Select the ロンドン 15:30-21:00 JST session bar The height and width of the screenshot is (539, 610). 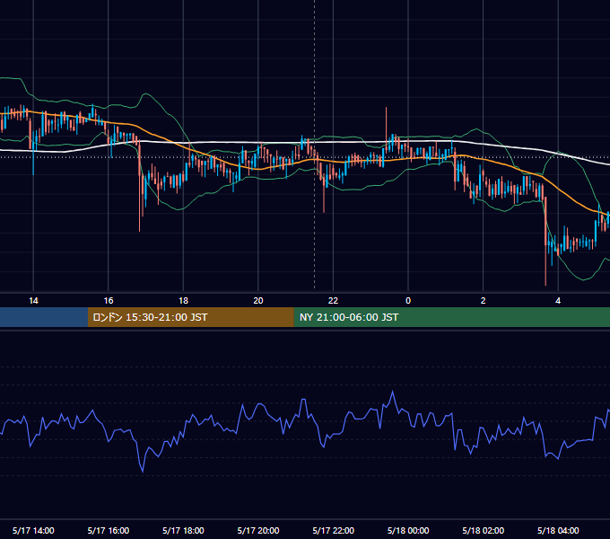point(190,317)
